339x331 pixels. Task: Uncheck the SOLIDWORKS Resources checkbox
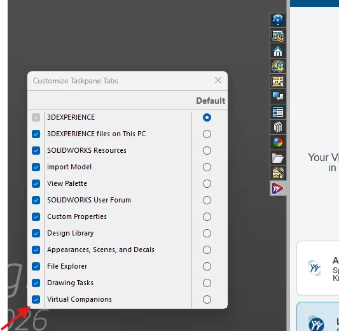36,150
